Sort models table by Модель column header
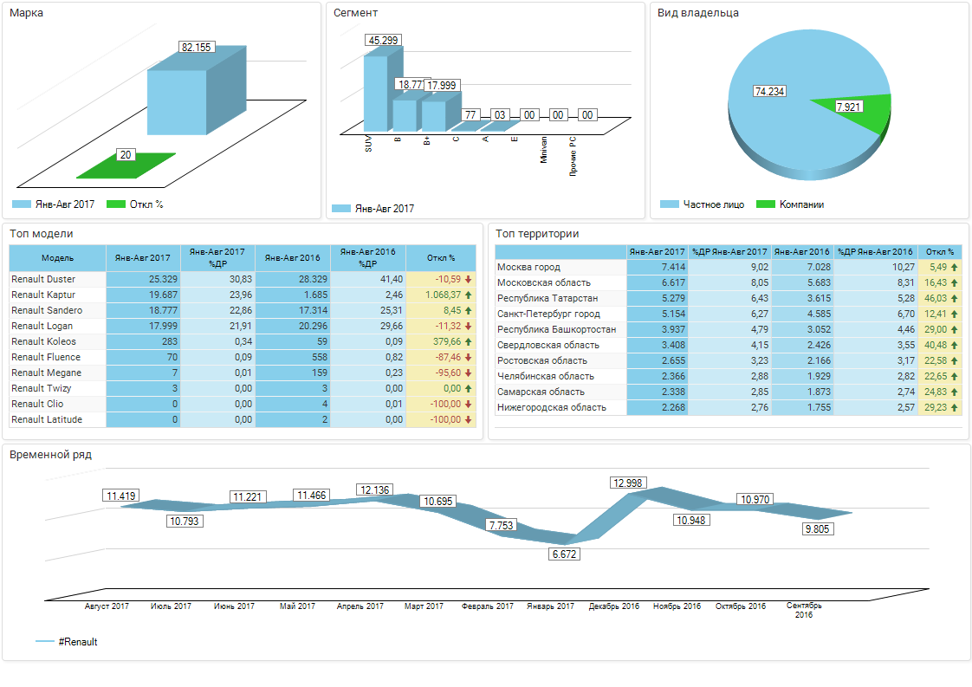 pyautogui.click(x=58, y=258)
